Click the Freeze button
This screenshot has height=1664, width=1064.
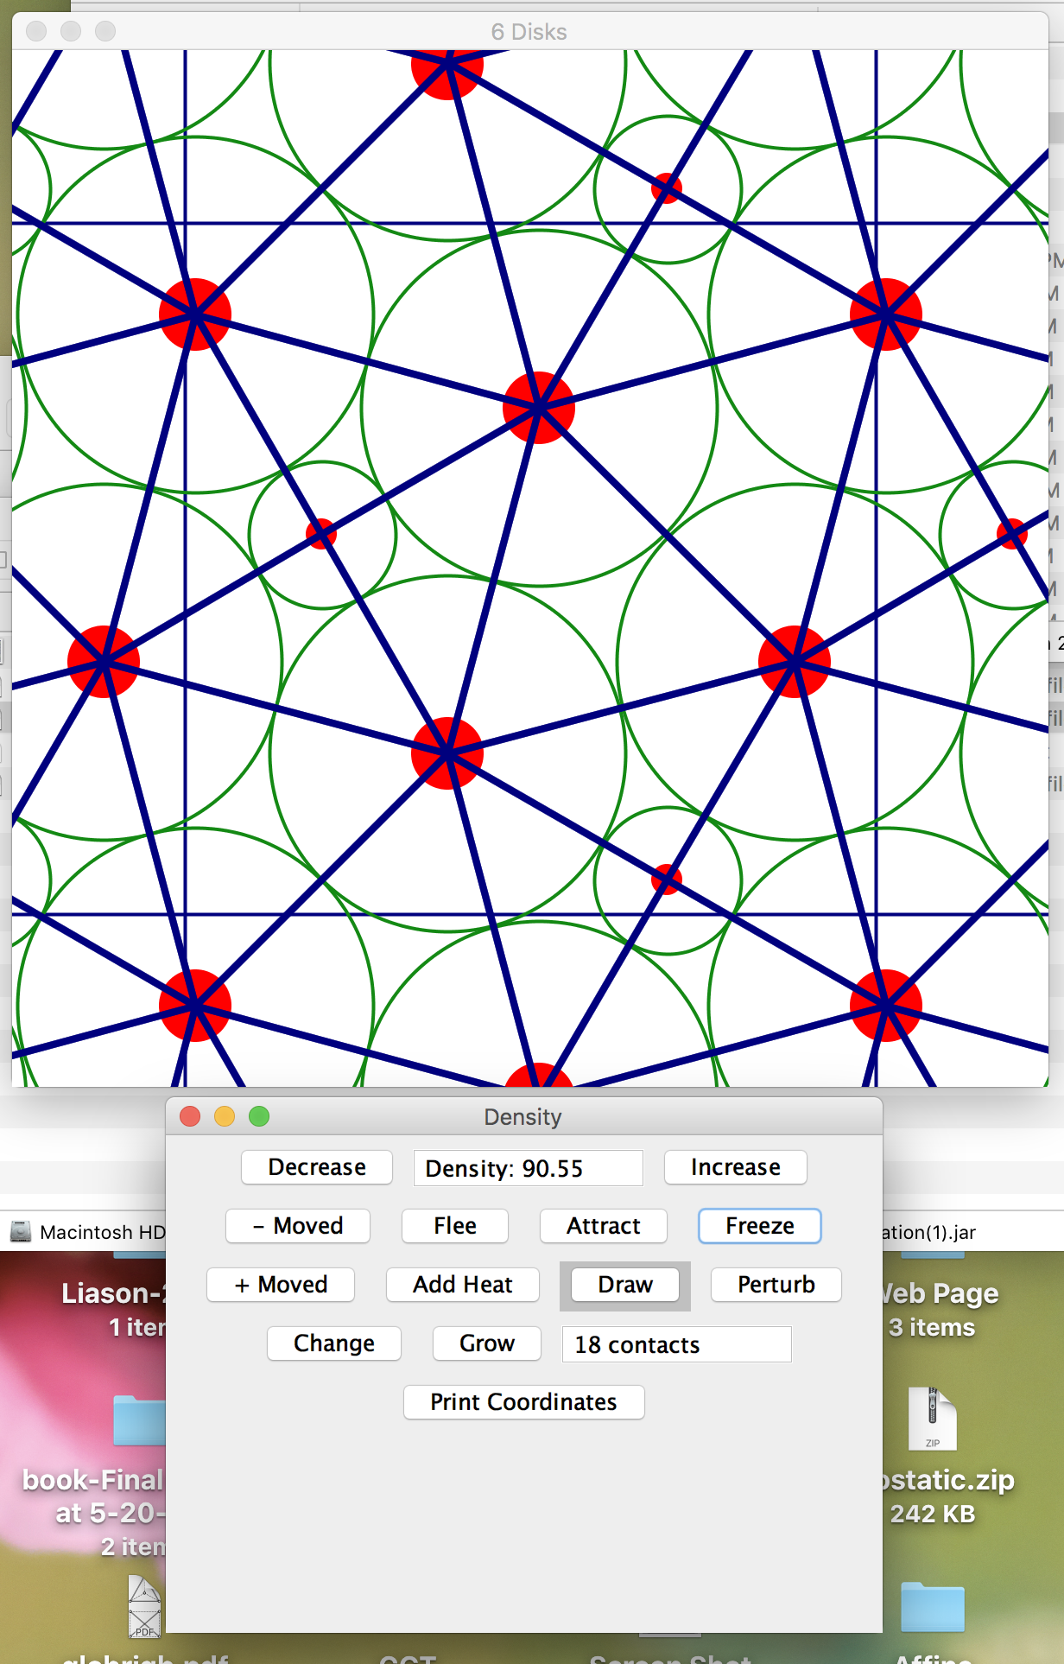(760, 1226)
